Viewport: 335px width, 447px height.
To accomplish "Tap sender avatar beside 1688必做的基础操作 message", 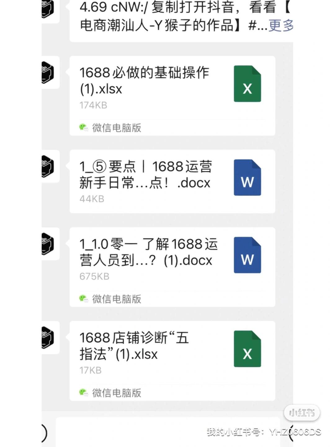I will click(x=50, y=72).
